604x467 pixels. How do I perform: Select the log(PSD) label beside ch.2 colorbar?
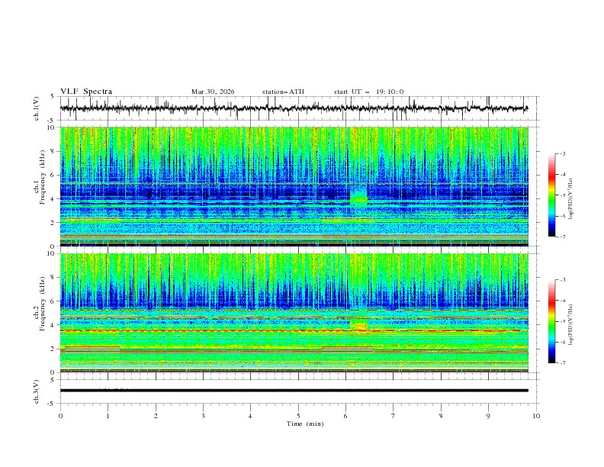point(571,325)
